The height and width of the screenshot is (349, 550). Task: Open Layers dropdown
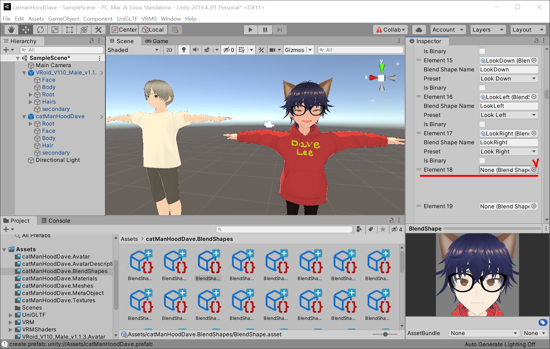[488, 29]
